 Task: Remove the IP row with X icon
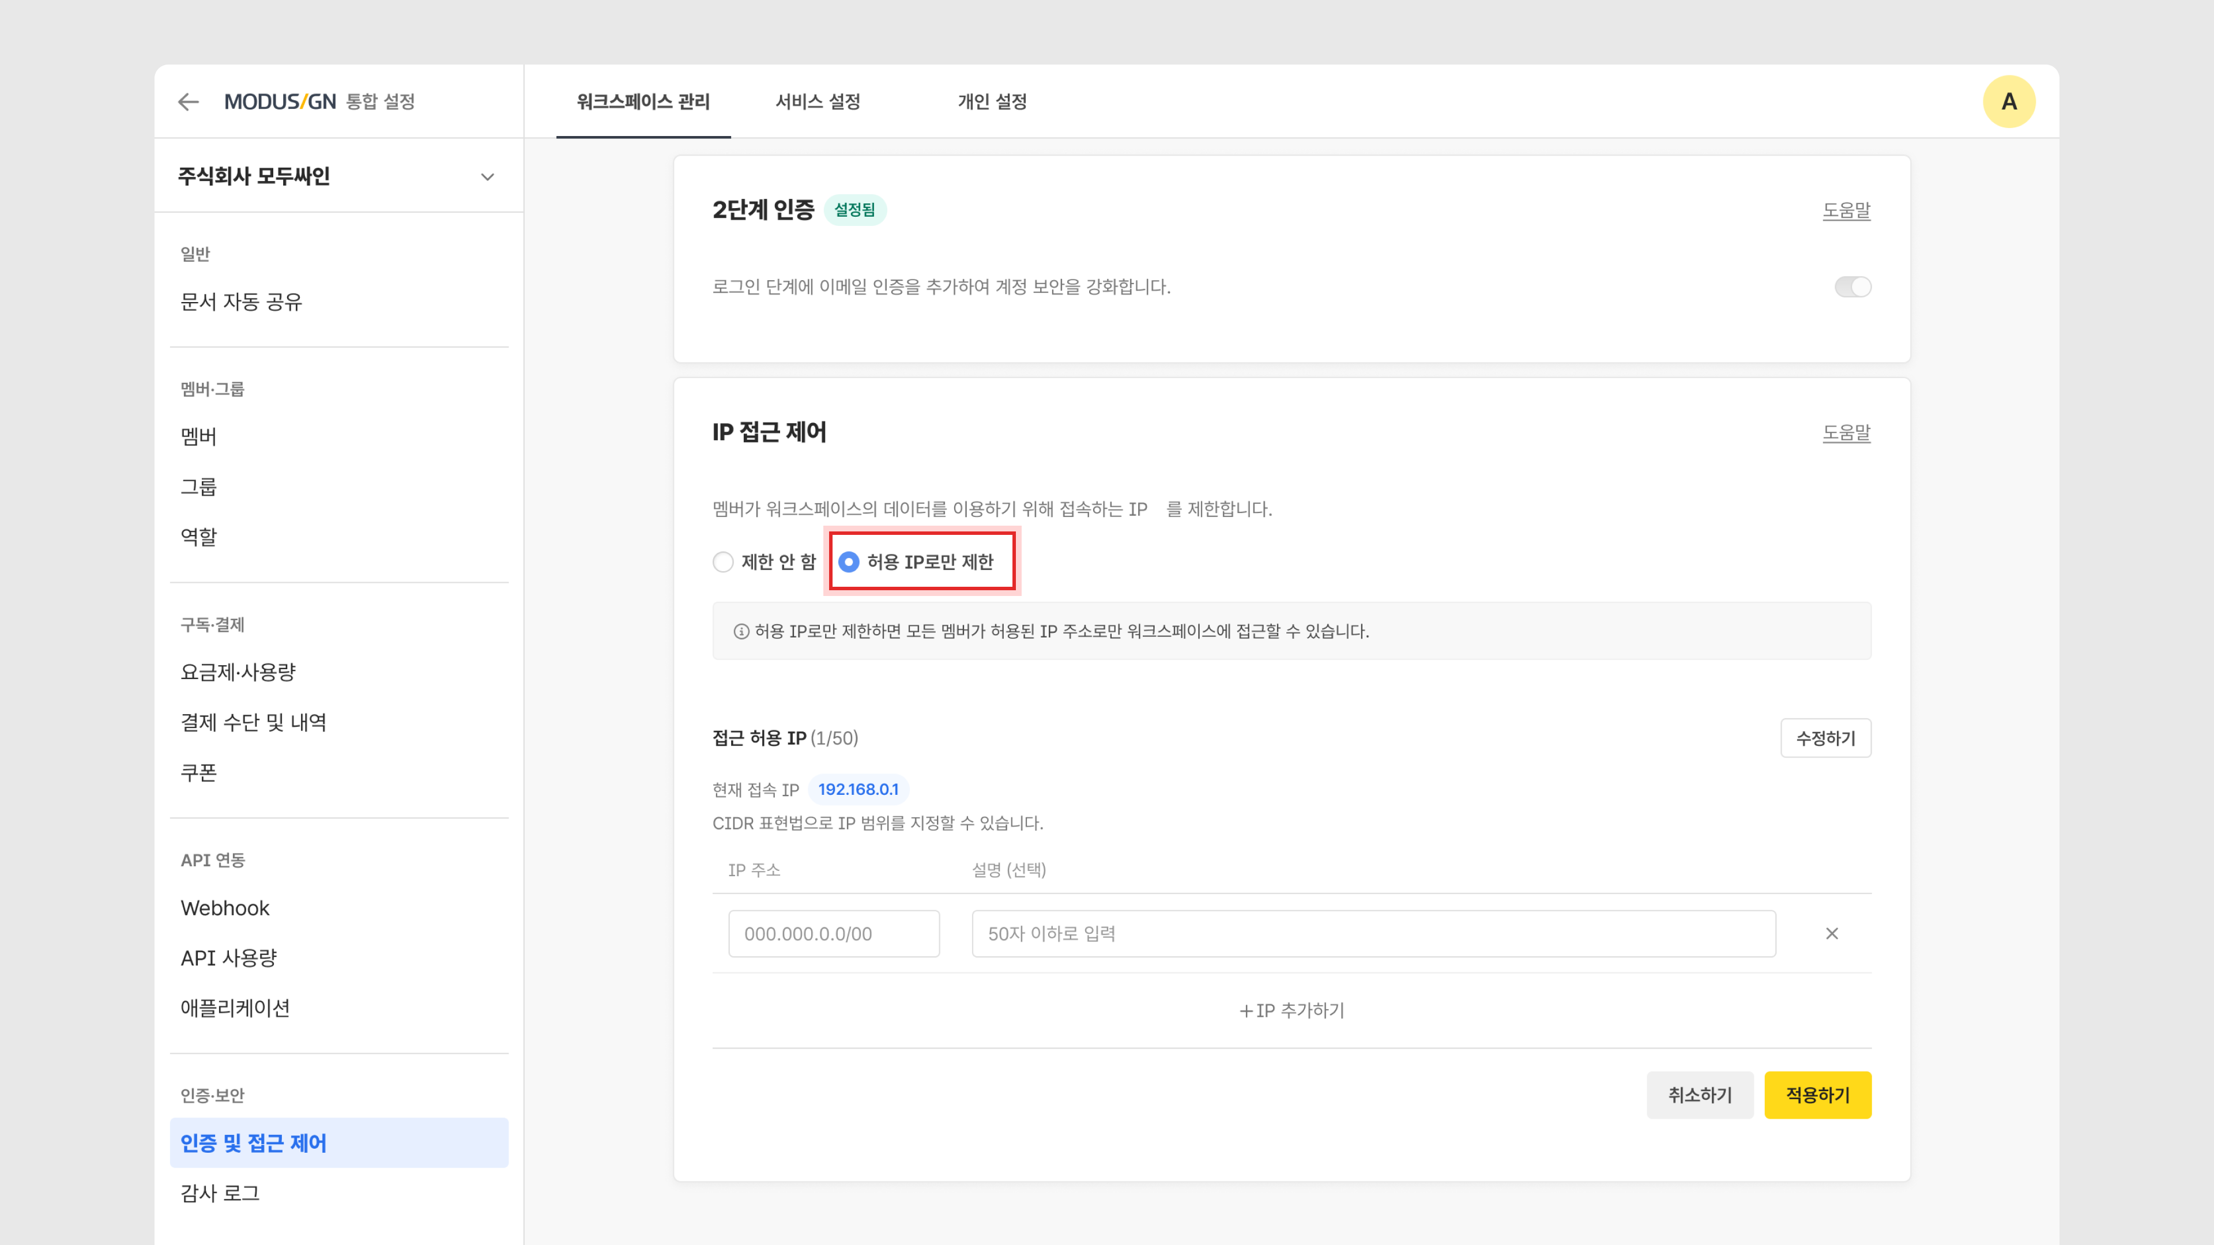click(x=1832, y=933)
